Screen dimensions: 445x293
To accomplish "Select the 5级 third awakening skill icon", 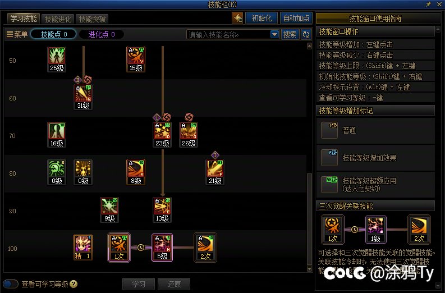I will tap(162, 248).
